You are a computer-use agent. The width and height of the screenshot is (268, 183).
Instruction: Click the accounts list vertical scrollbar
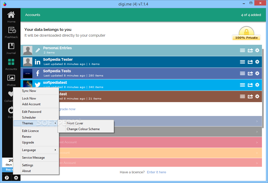[x=263, y=88]
